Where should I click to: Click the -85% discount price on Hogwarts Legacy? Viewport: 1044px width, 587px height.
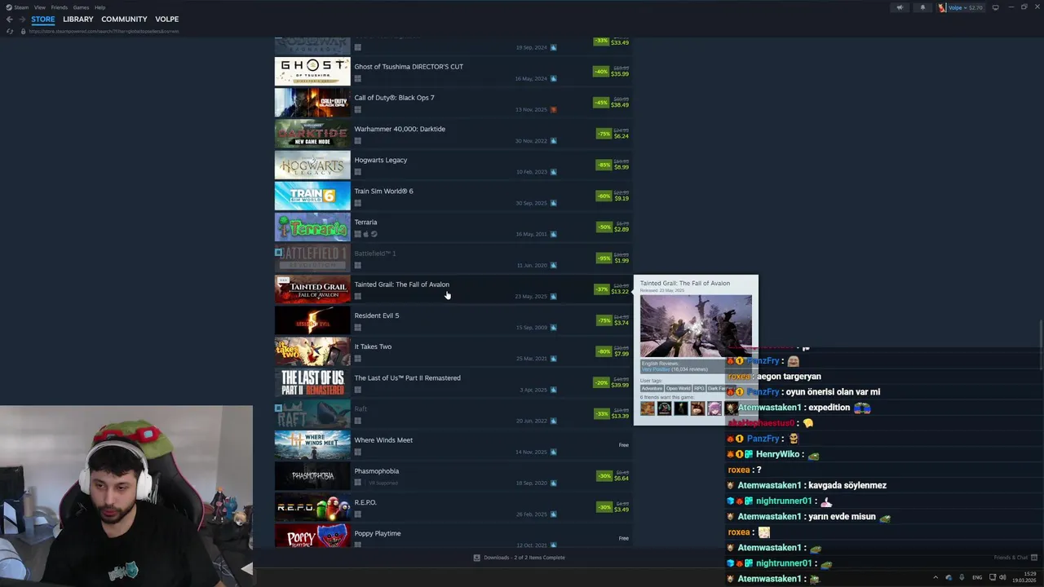[613, 165]
